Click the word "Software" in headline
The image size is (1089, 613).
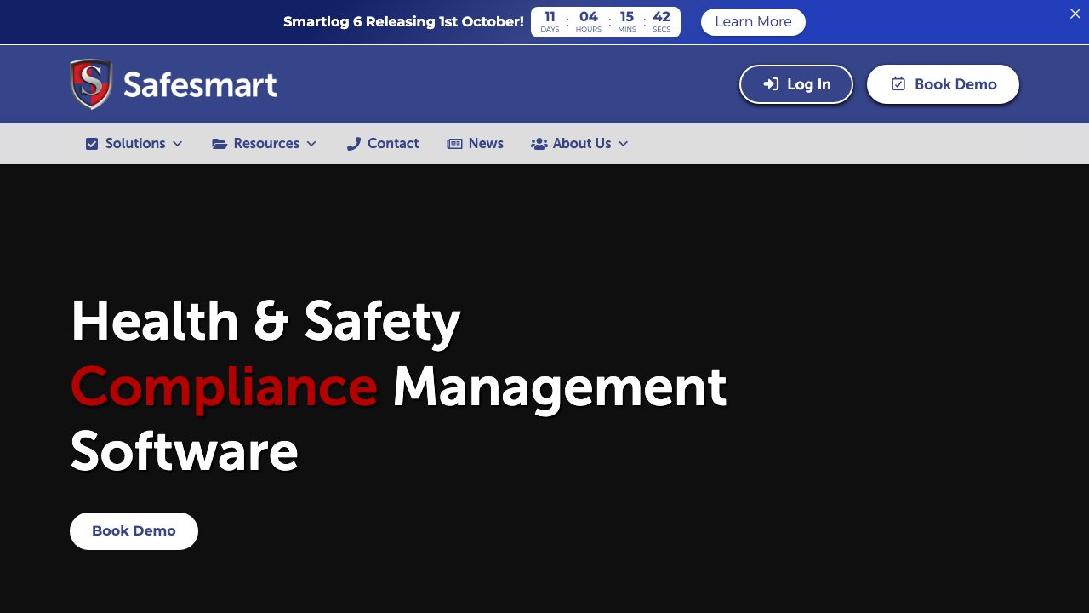pos(184,451)
